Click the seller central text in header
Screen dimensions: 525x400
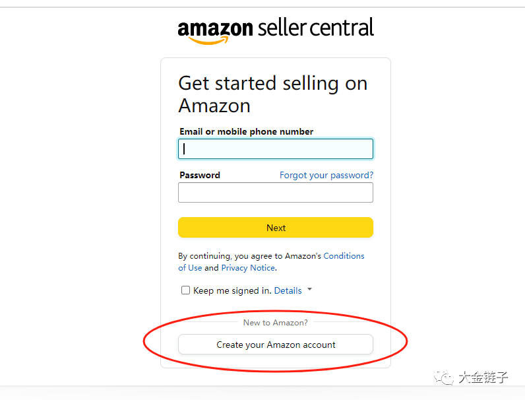(316, 28)
